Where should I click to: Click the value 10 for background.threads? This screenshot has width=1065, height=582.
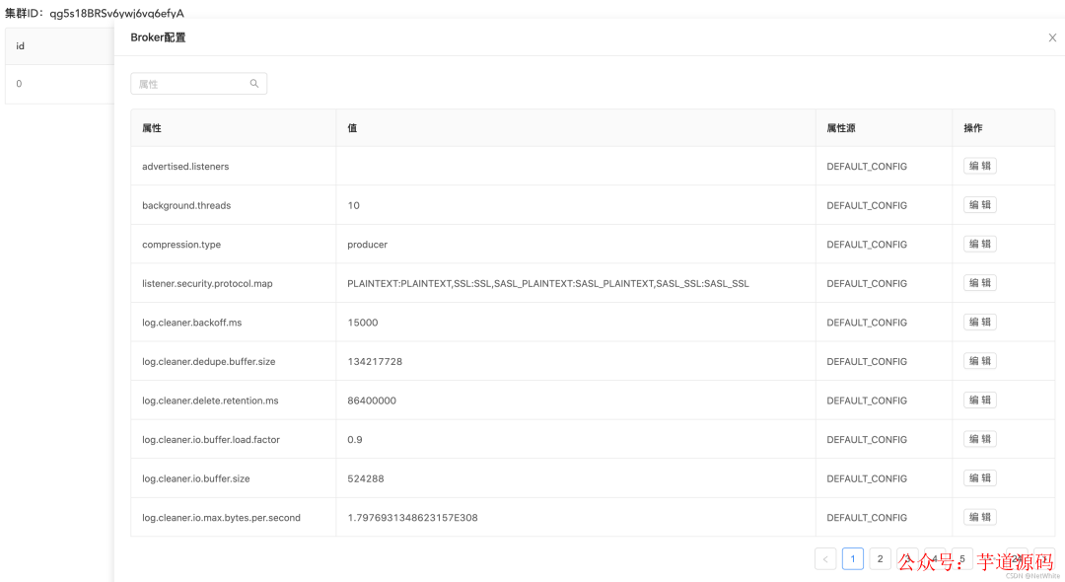[353, 205]
